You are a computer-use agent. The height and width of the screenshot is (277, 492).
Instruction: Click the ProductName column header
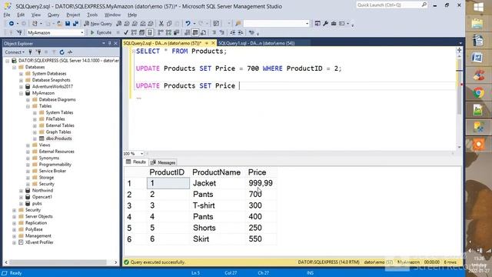(216, 172)
